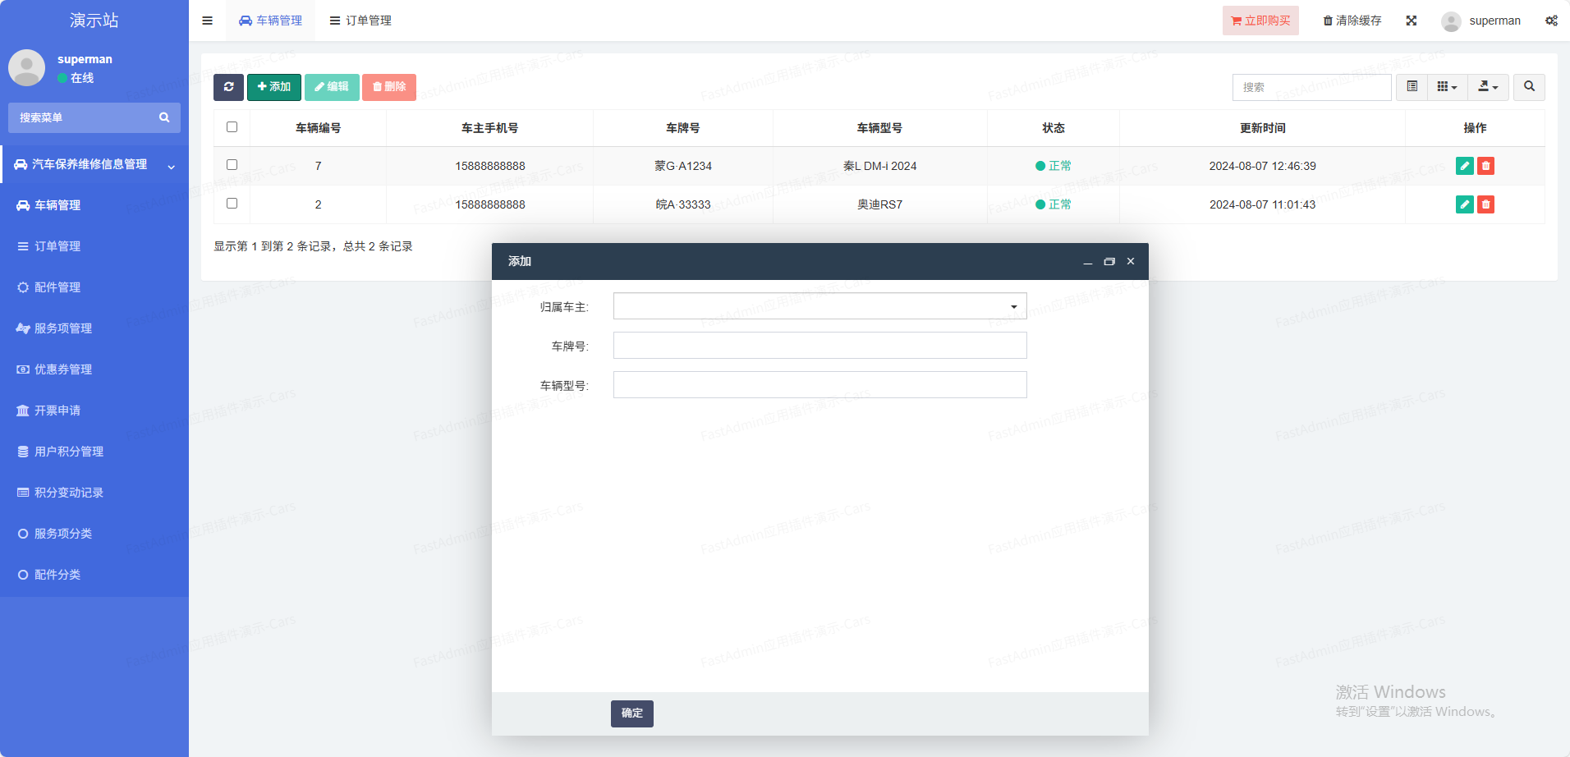
Task: Click the 立即购买 button
Action: [x=1260, y=21]
